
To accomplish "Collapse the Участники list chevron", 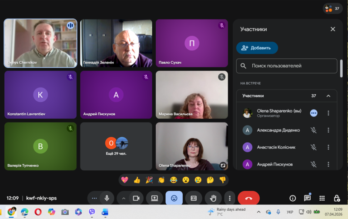I will (x=328, y=96).
